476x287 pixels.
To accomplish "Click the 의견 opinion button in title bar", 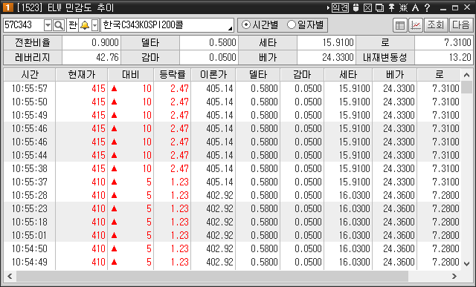I will point(340,7).
